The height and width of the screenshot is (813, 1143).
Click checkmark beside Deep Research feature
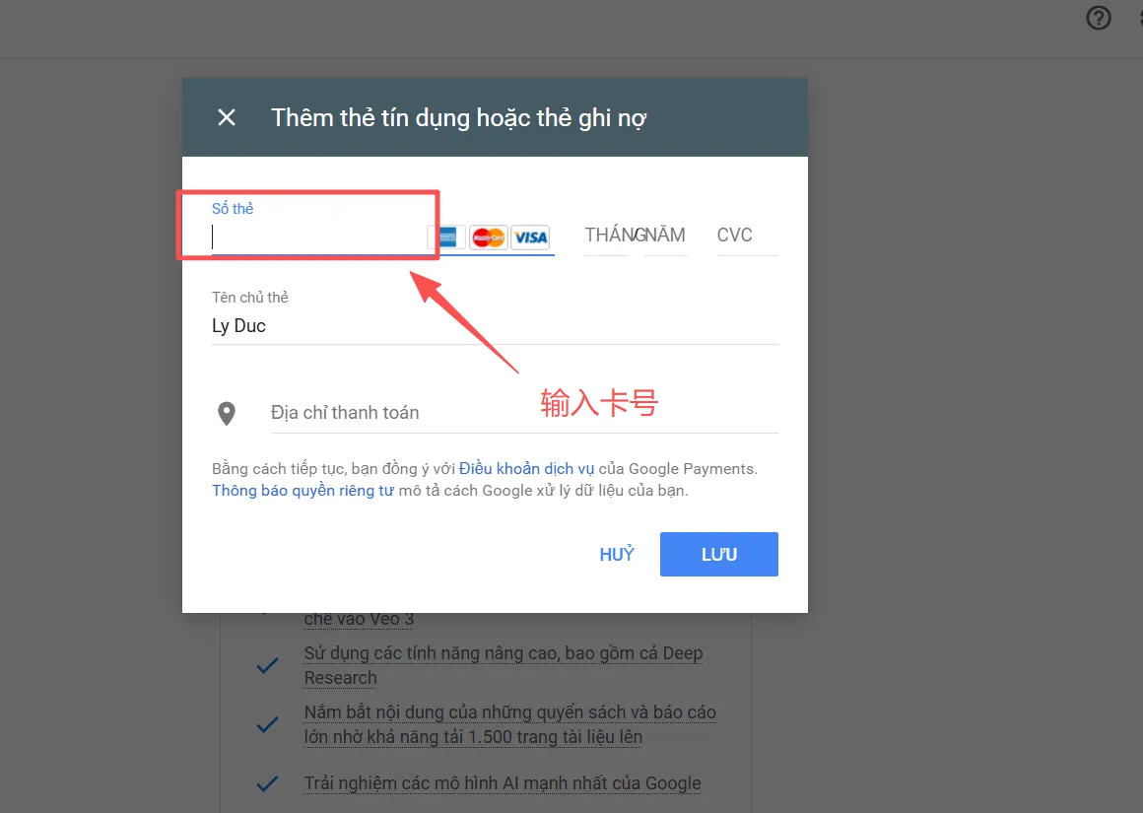(x=268, y=665)
